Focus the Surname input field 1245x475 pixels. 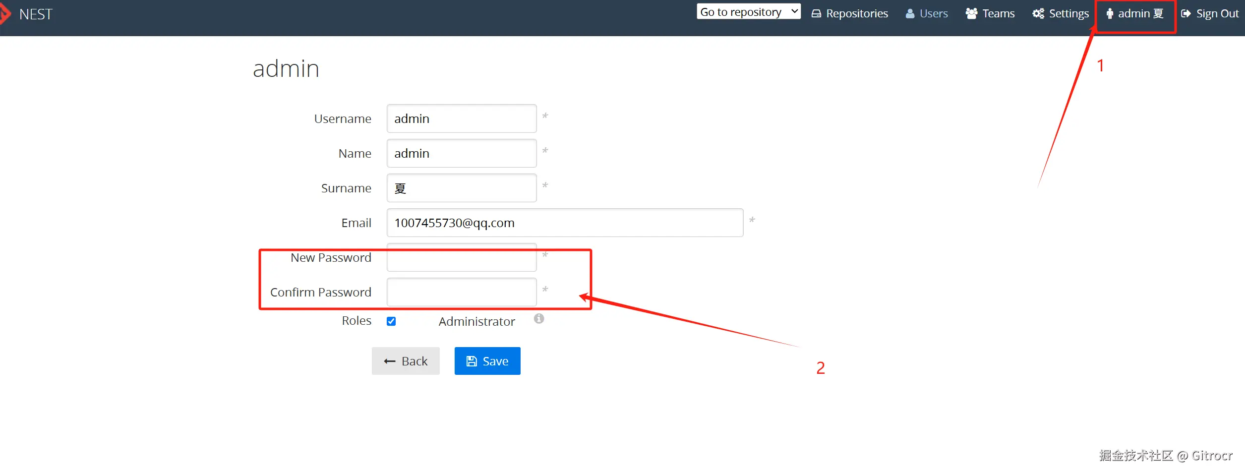click(x=462, y=188)
